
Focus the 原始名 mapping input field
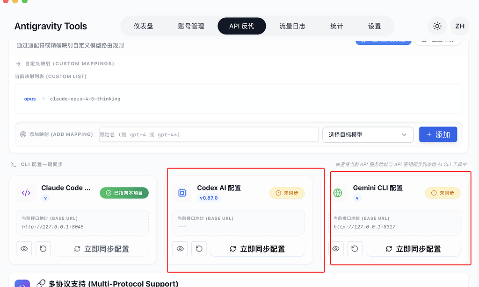[209, 134]
